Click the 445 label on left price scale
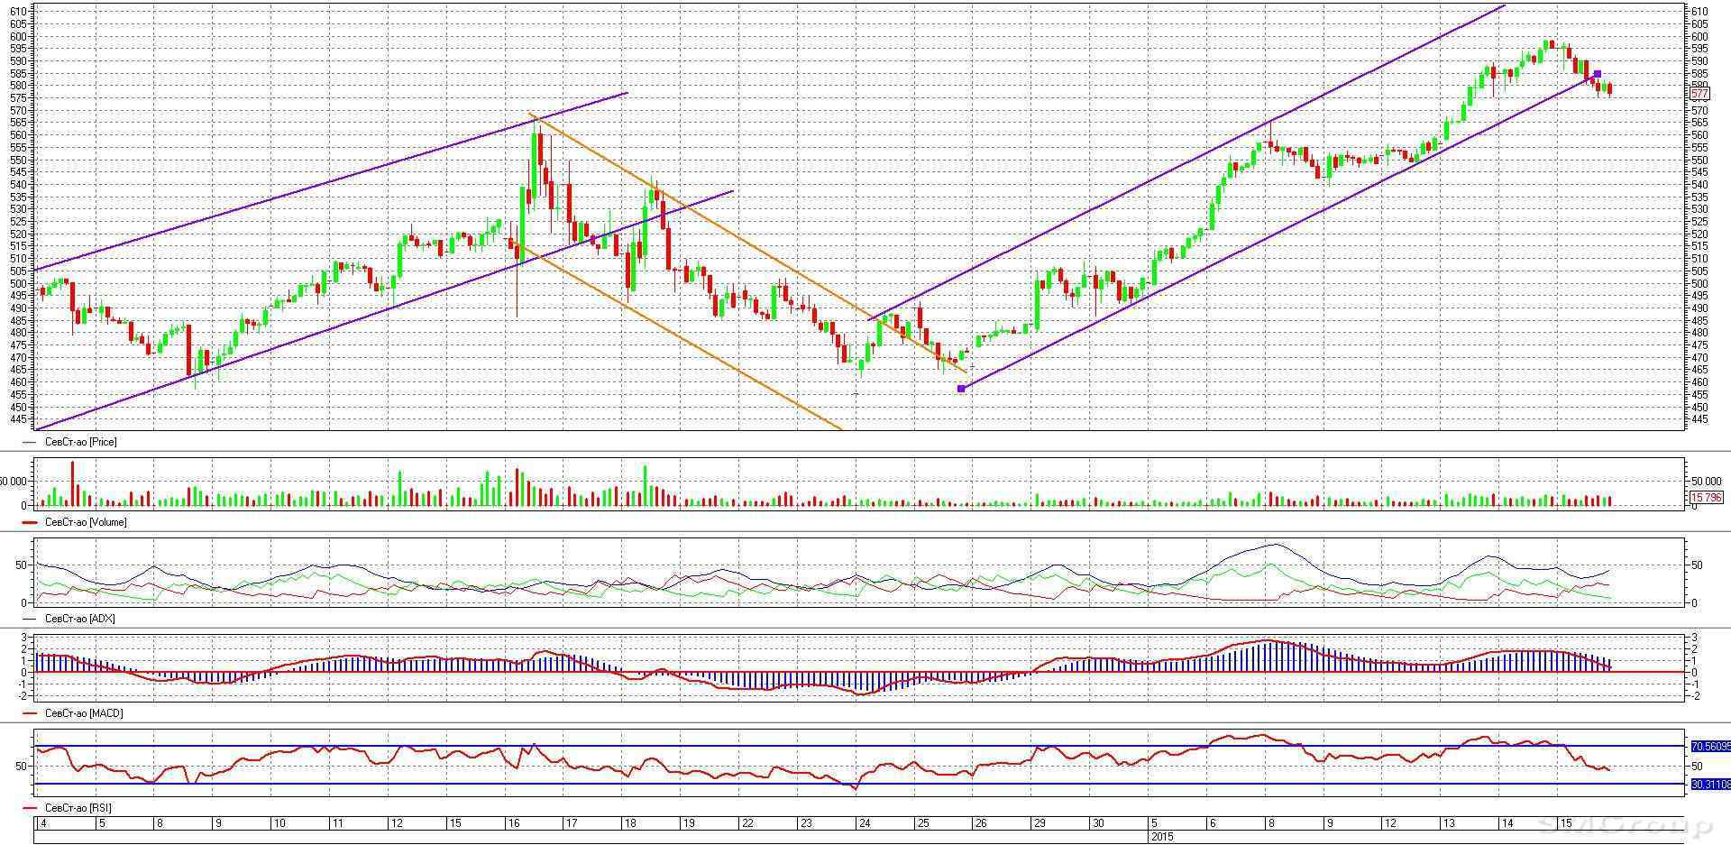The image size is (1731, 845). 15,418
